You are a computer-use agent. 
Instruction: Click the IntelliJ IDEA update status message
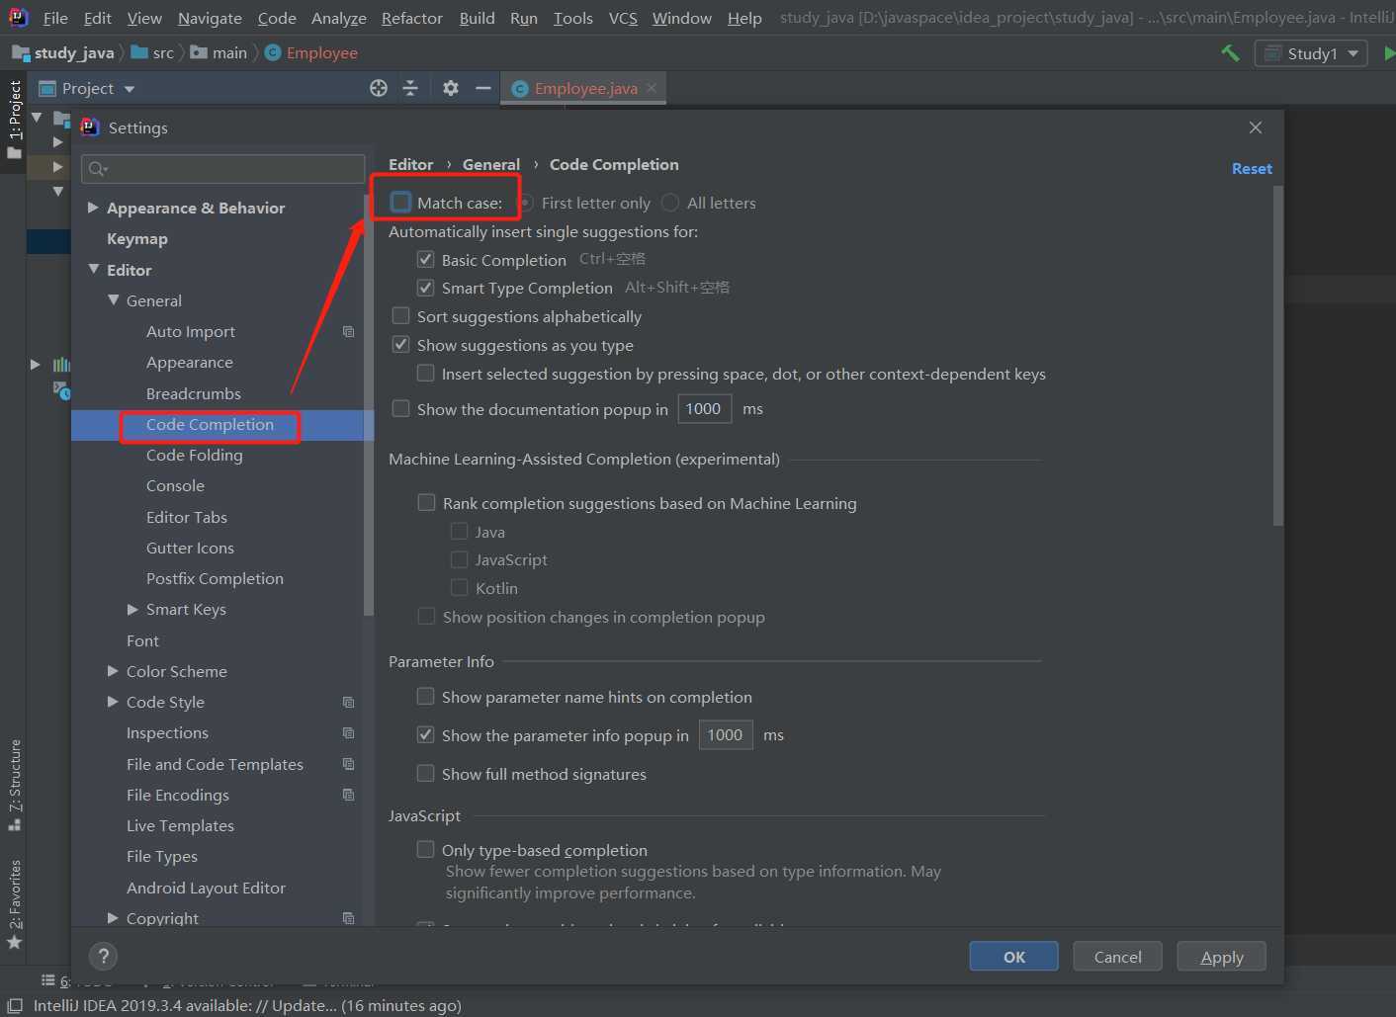point(247,1005)
